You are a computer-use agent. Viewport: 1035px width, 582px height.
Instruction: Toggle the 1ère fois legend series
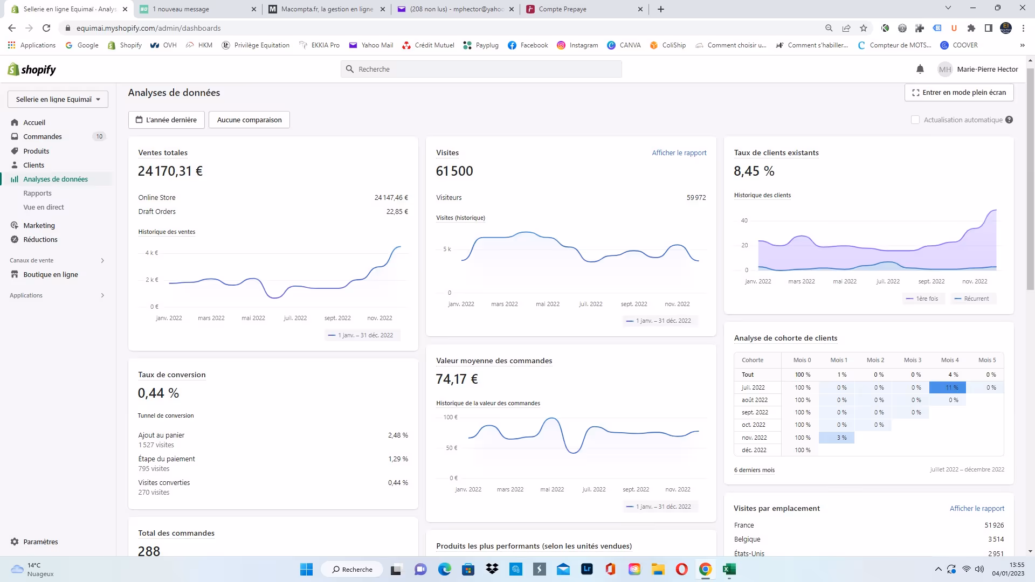coord(923,299)
